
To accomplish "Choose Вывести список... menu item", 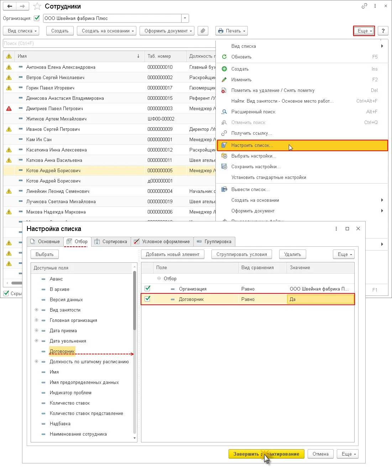I will 302,189.
